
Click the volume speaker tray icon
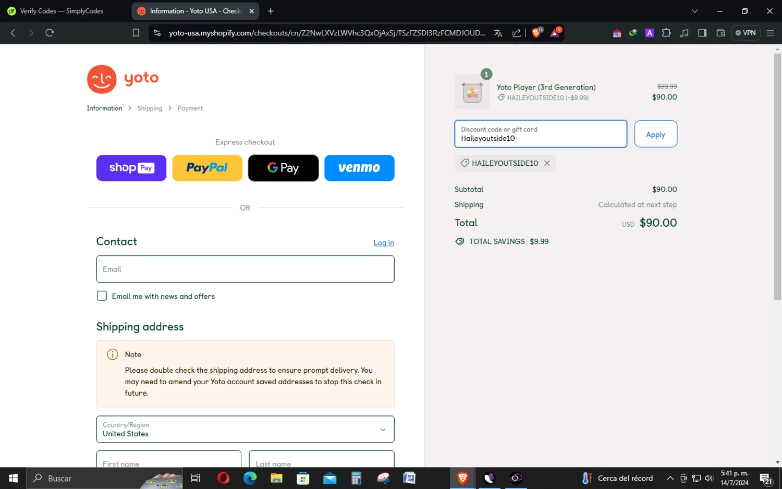(708, 478)
